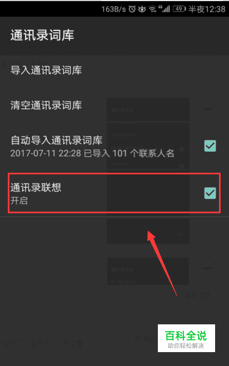The image size is (229, 366).
Task: Tap the 通讯录词库 page title
Action: 42,36
